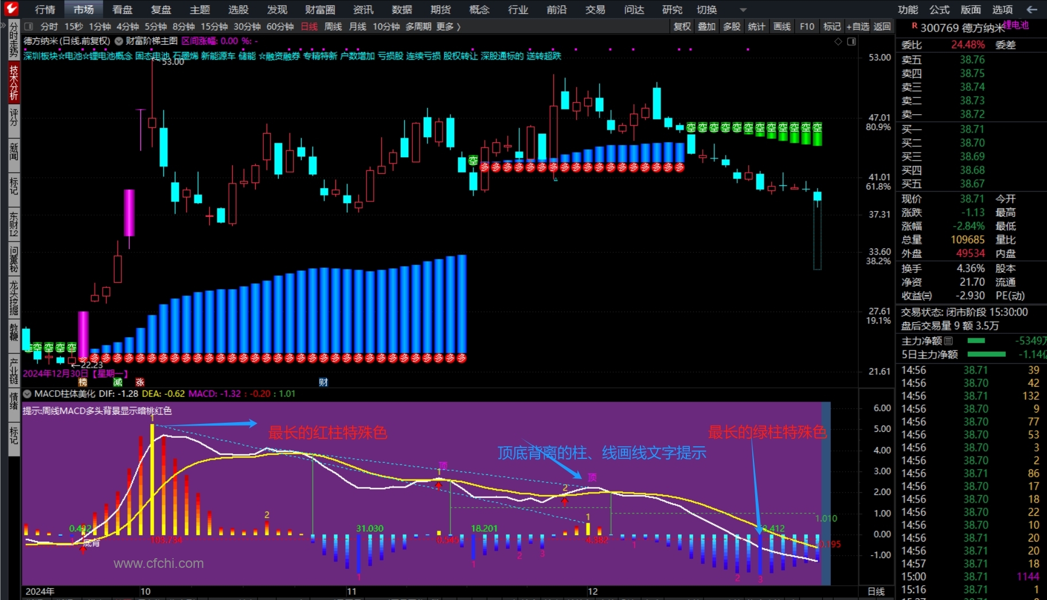The image size is (1047, 600).
Task: Click the 榜 marker below the chart
Action: 83,383
